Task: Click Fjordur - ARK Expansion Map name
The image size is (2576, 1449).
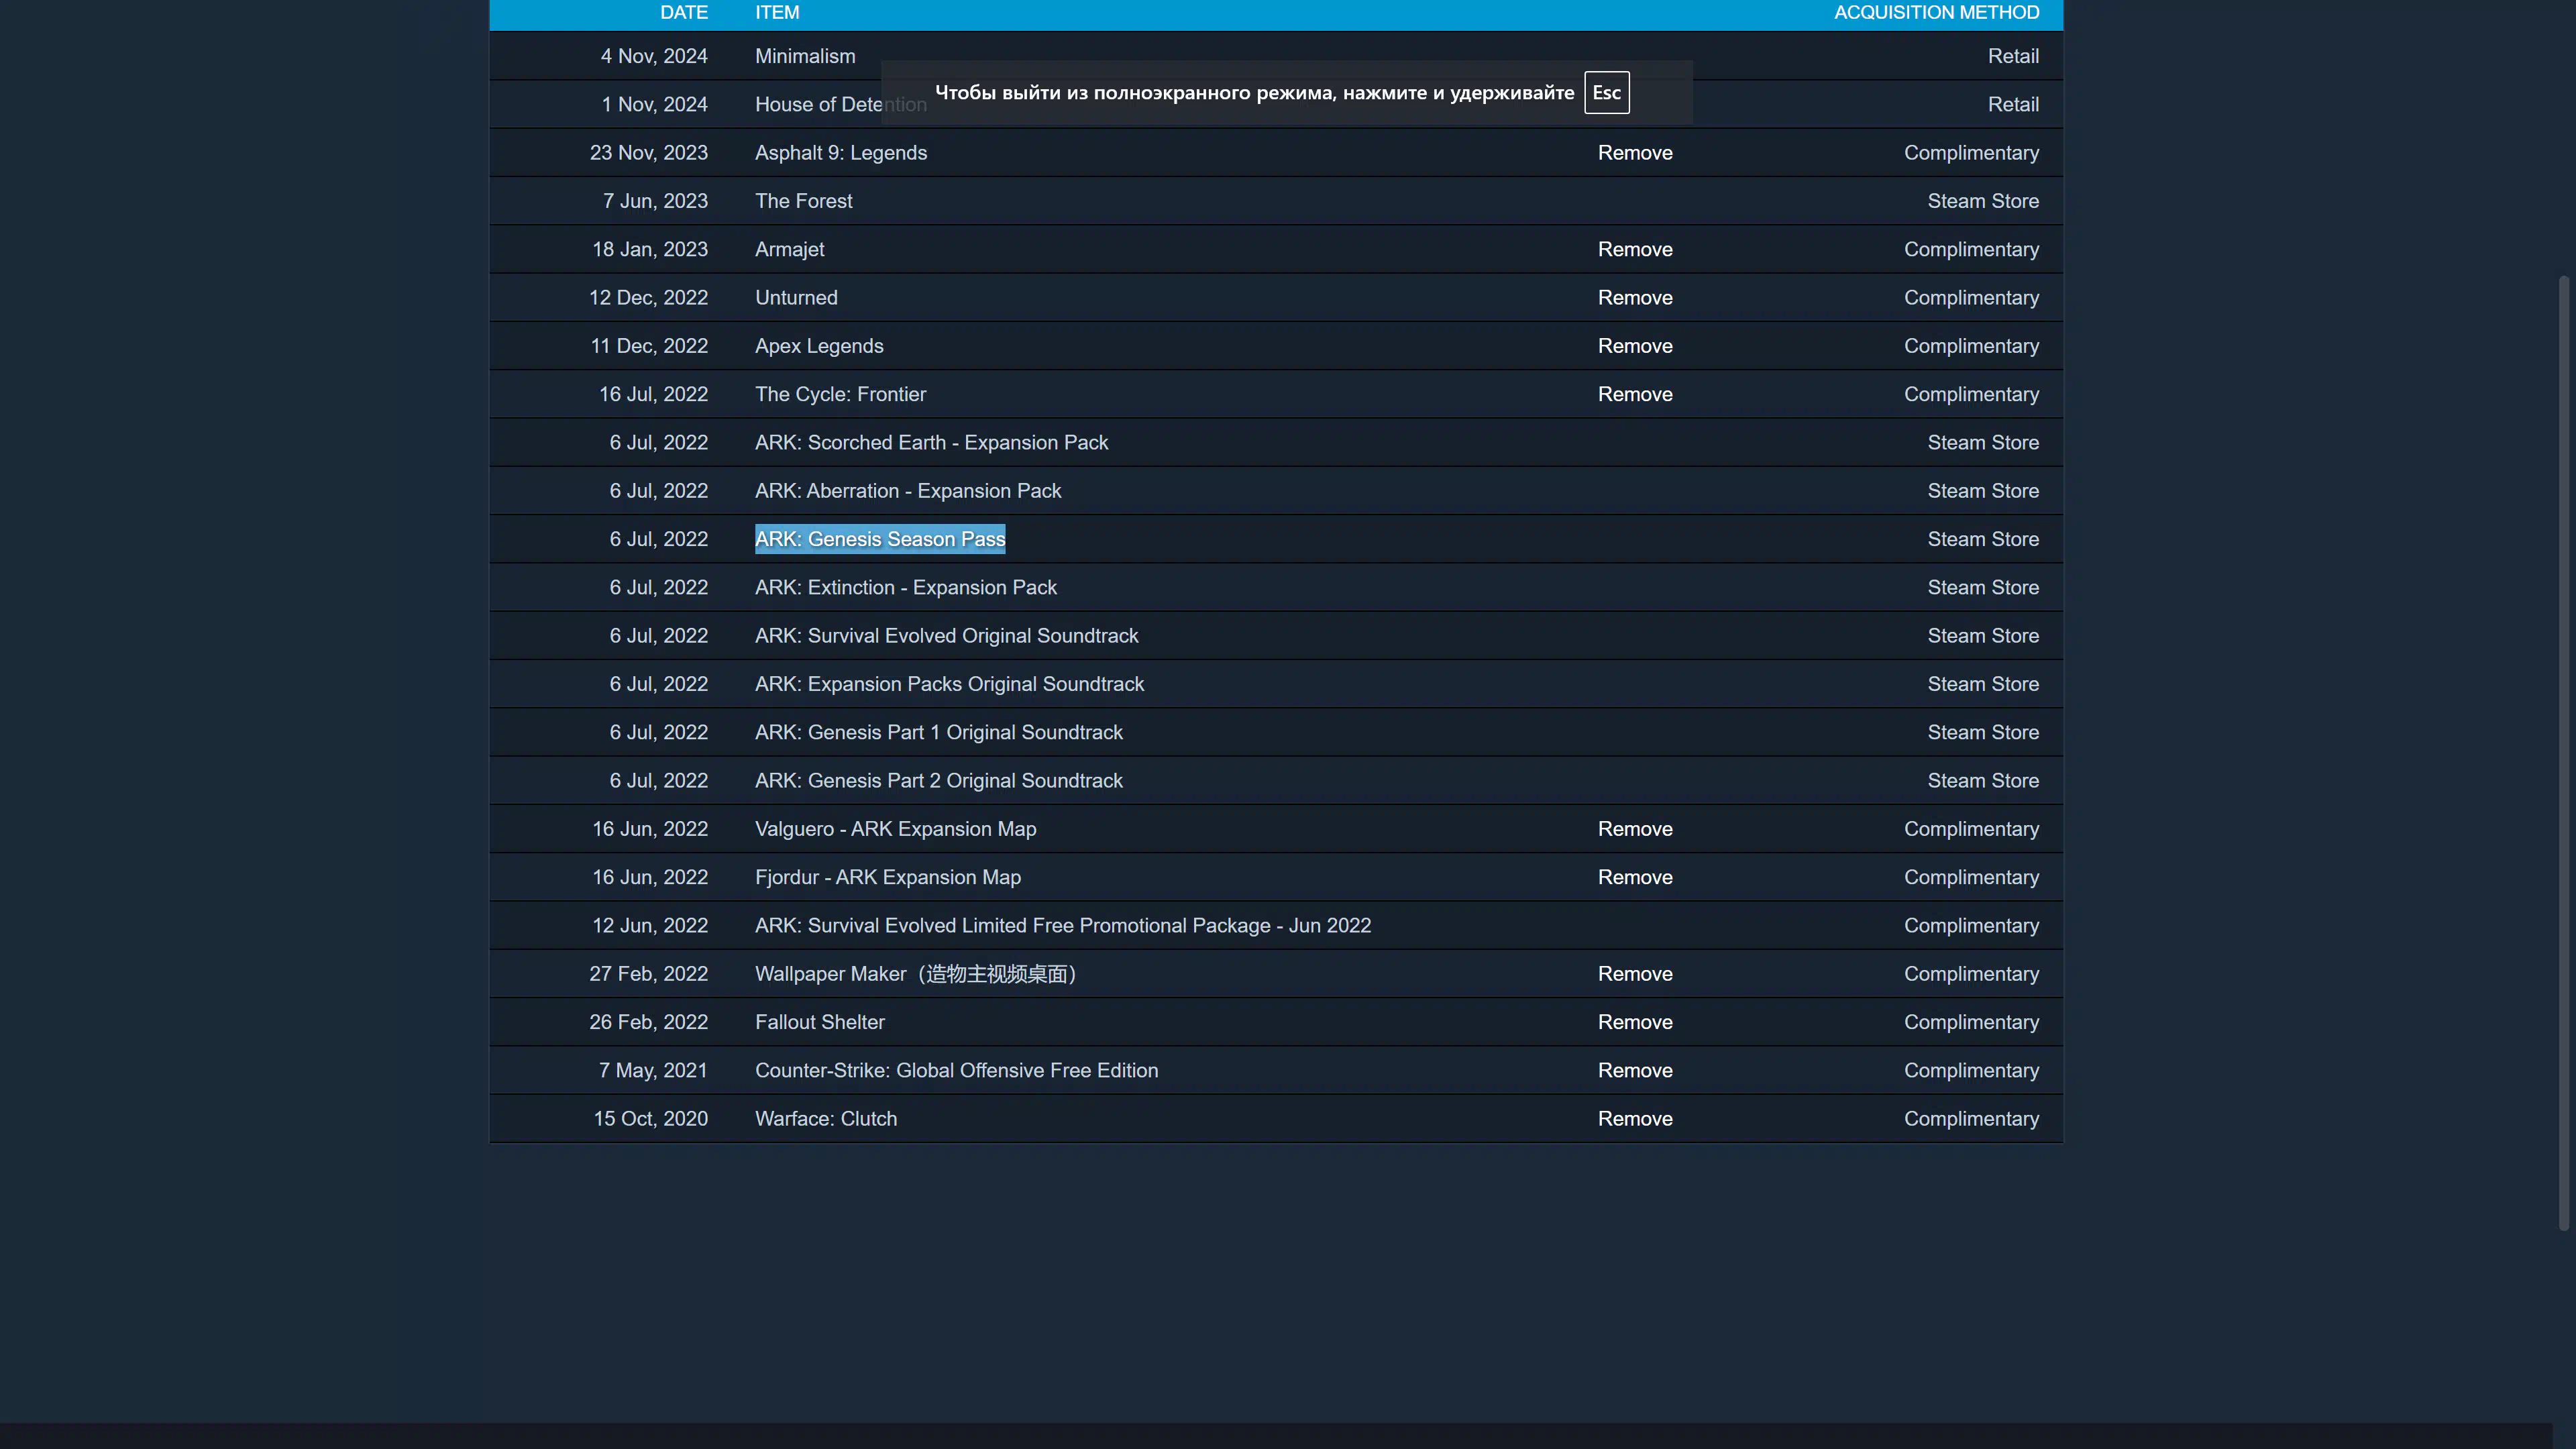Action: [x=887, y=877]
